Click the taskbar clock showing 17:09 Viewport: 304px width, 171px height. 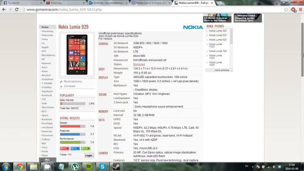point(292,167)
